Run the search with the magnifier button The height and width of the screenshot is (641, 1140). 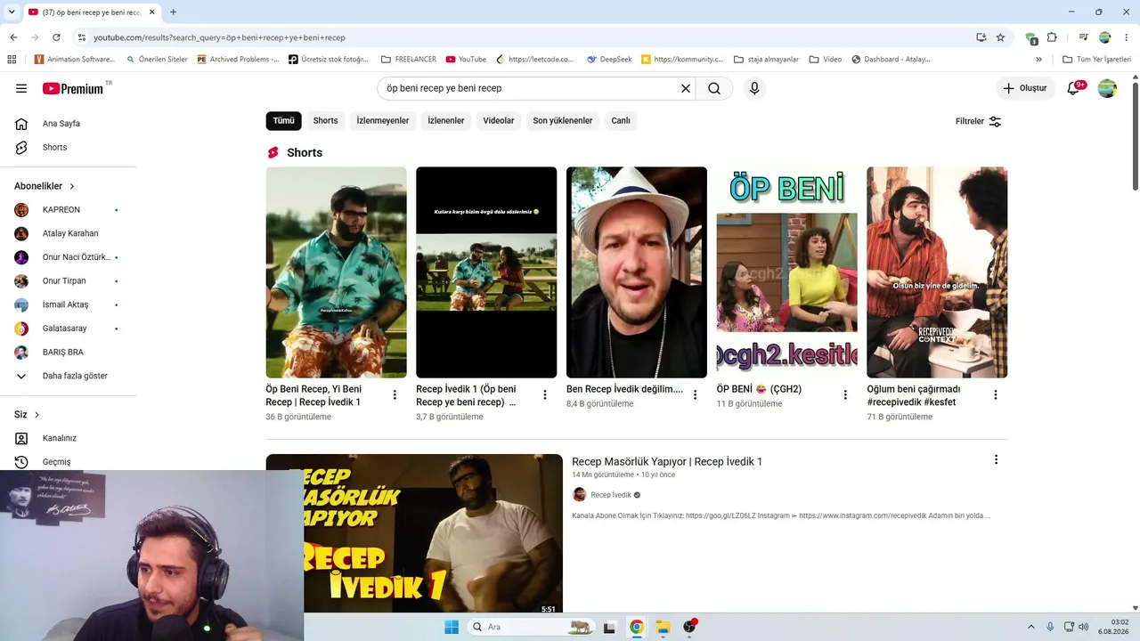point(714,88)
